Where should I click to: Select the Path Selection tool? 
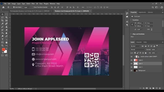point(6,39)
